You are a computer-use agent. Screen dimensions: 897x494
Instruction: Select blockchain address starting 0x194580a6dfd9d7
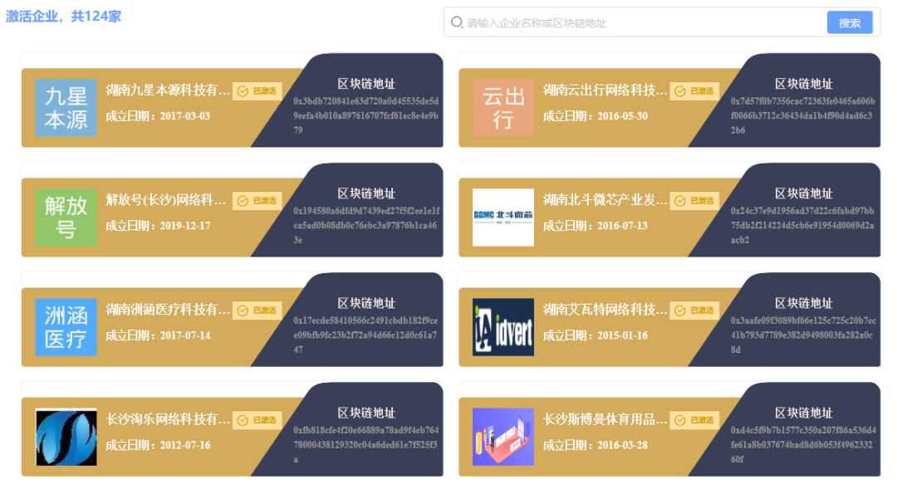(367, 225)
